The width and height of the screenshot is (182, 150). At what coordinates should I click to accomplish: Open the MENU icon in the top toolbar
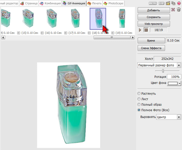(153, 3)
